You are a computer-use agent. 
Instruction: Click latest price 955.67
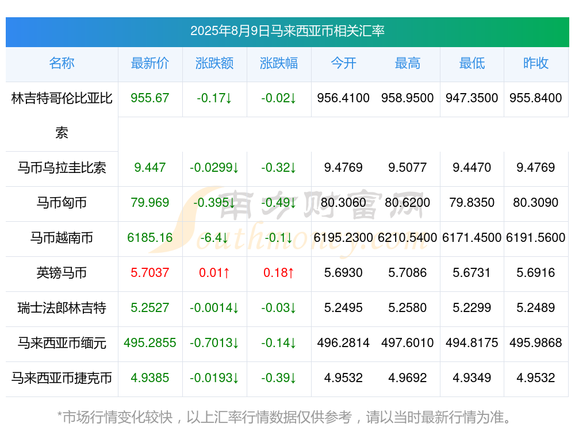[x=150, y=98]
